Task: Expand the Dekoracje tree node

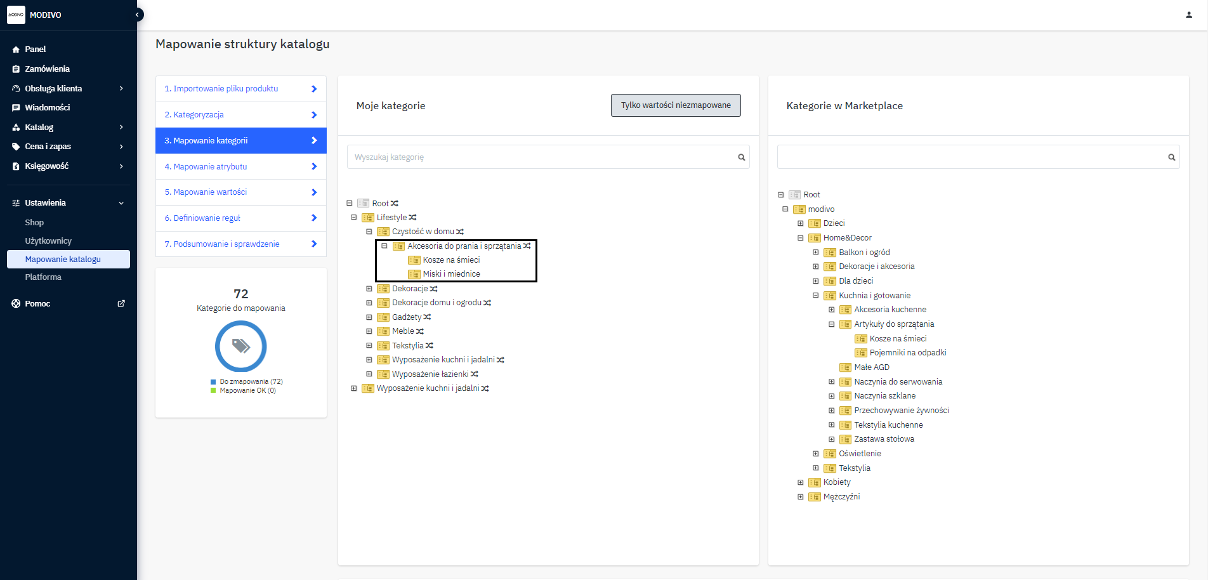Action: pos(369,289)
